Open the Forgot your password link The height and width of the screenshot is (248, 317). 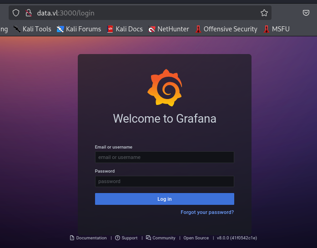[x=207, y=212]
